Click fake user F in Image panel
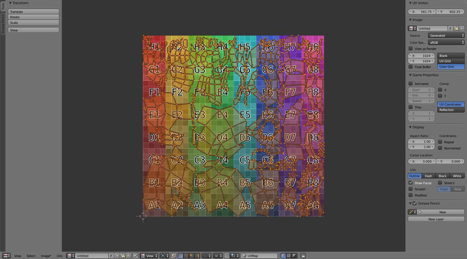The height and width of the screenshot is (259, 467). point(450,28)
